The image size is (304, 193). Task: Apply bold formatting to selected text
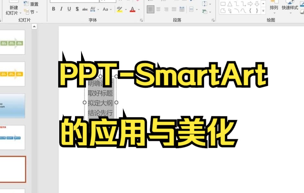(54, 9)
